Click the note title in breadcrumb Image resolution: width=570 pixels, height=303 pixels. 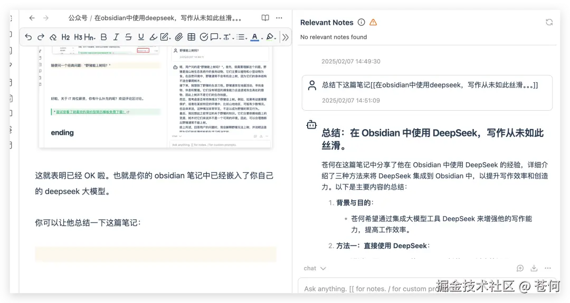click(168, 18)
